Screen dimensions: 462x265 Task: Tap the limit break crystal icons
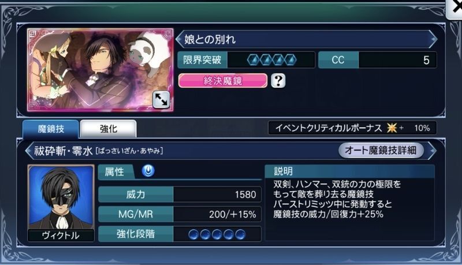[x=271, y=60]
